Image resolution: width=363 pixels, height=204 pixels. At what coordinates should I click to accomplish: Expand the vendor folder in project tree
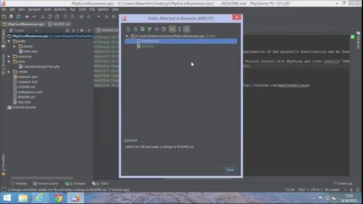(x=9, y=72)
